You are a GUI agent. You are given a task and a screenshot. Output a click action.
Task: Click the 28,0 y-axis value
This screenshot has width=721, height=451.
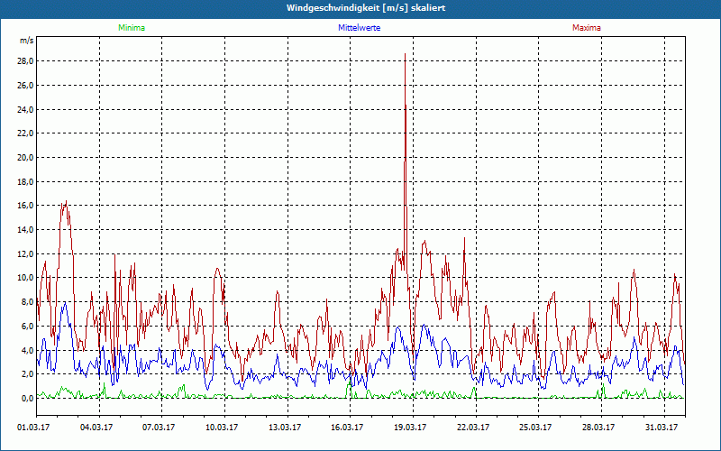tap(25, 61)
